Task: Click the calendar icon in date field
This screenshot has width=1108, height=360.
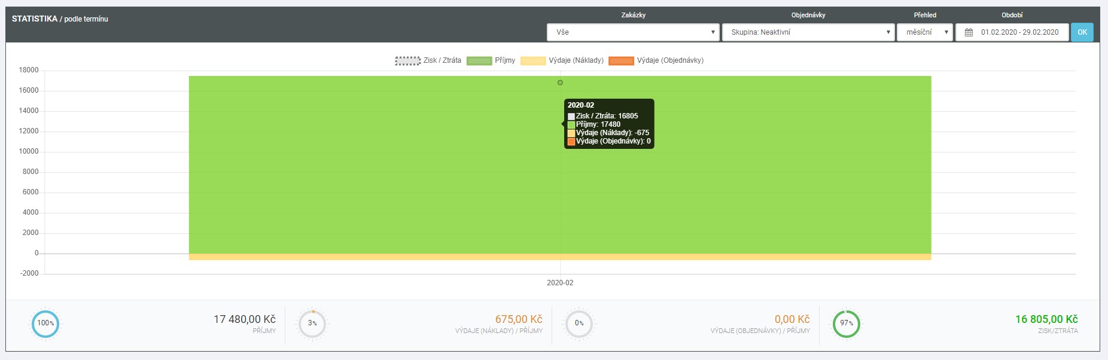Action: pos(969,32)
